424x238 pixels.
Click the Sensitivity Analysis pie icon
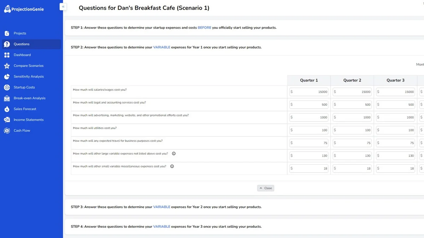click(7, 77)
